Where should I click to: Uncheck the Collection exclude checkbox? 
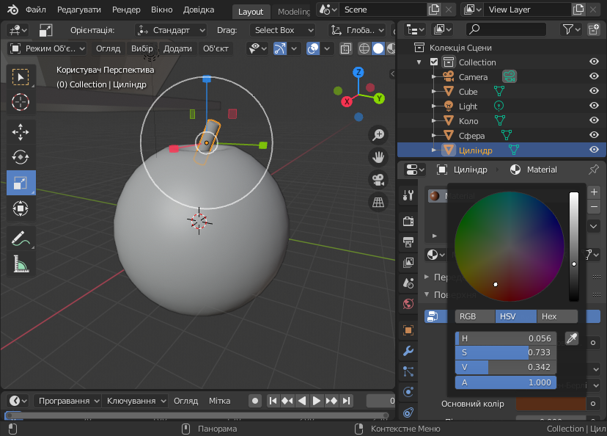pos(434,62)
